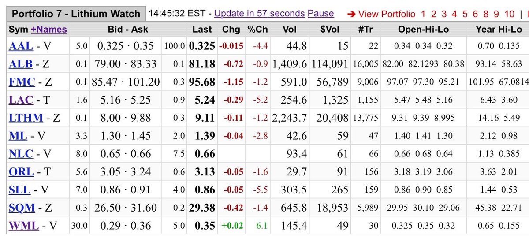Image resolution: width=529 pixels, height=238 pixels.
Task: Select LTHM last price 9.11
Action: coord(205,118)
